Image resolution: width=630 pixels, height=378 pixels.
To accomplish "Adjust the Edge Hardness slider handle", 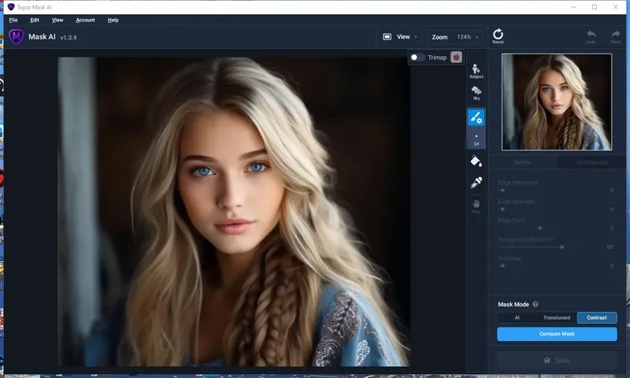I will pos(502,190).
